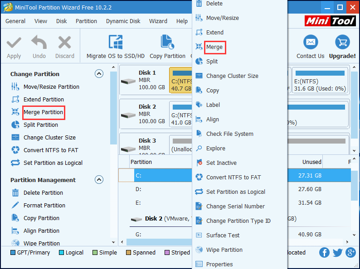This screenshot has height=269, width=360.
Task: Click Copy Partition link in sidebar
Action: [41, 218]
